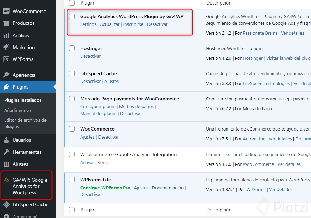Screen dimensions: 311x218
Task: Open the Automattic author link
Action: 254,139
